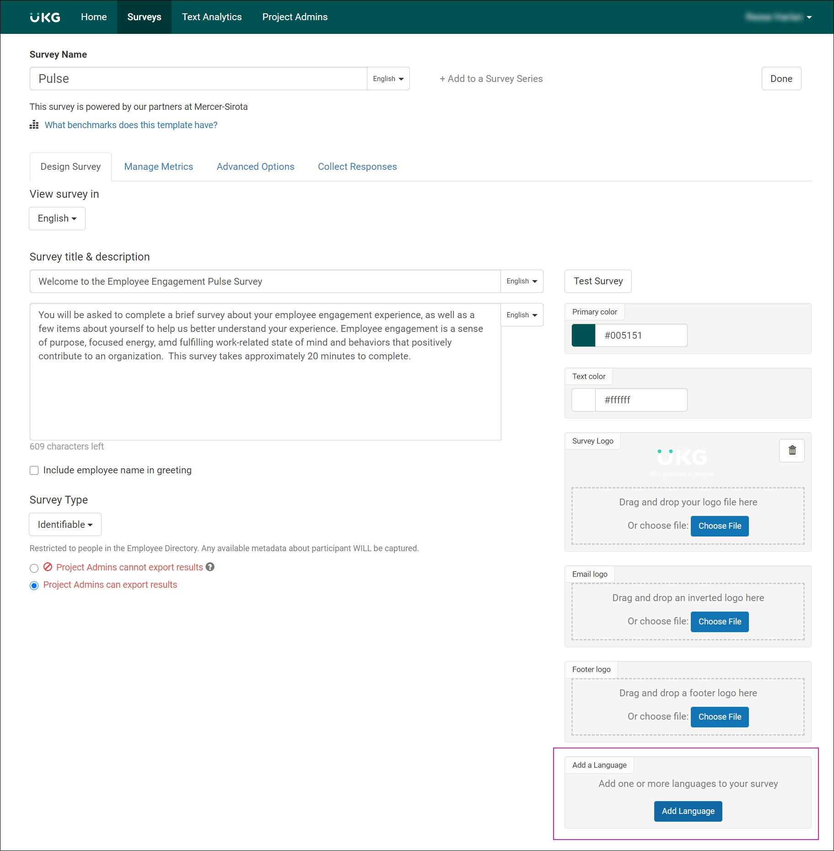The image size is (834, 851).
Task: Choose File for the email logo
Action: pos(720,622)
